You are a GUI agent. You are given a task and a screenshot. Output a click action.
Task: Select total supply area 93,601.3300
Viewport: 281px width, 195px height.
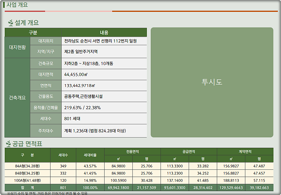pos(175,188)
